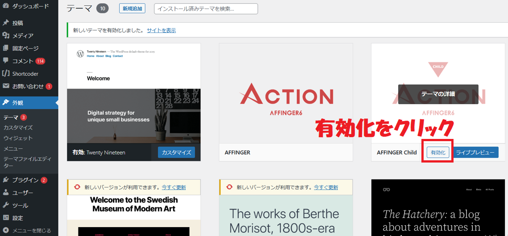
Task: Click the AFFINGER Child theme name
Action: pyautogui.click(x=397, y=152)
